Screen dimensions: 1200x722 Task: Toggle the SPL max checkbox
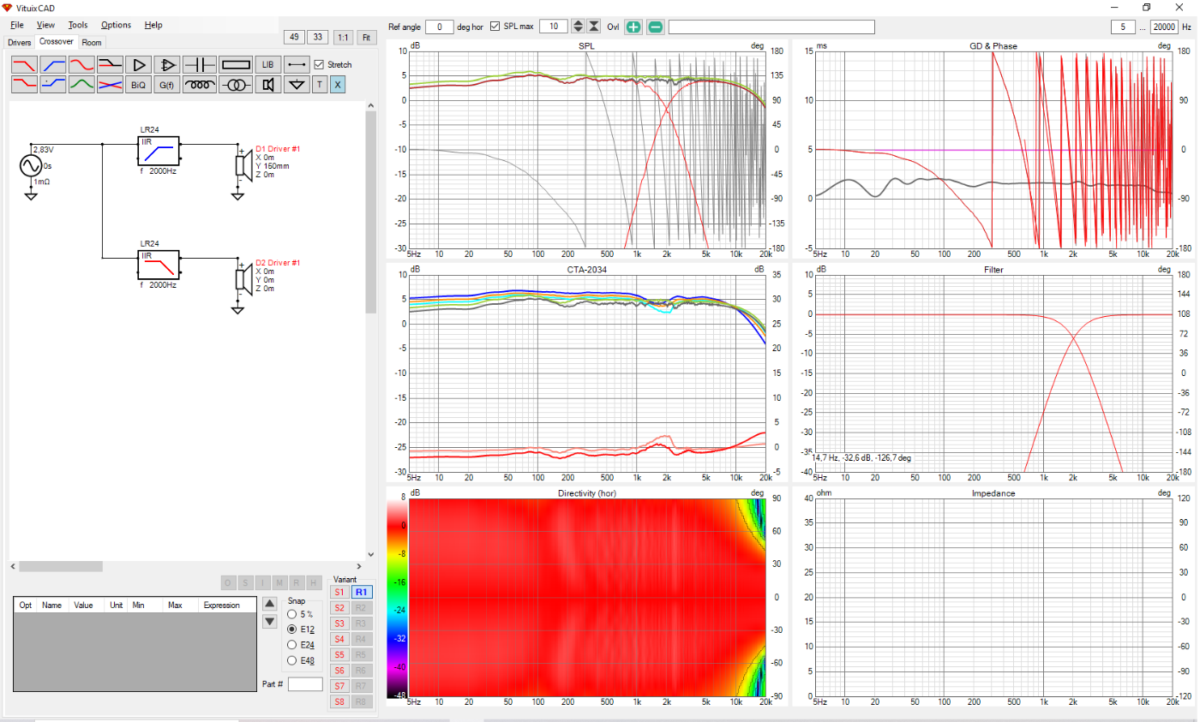point(495,27)
